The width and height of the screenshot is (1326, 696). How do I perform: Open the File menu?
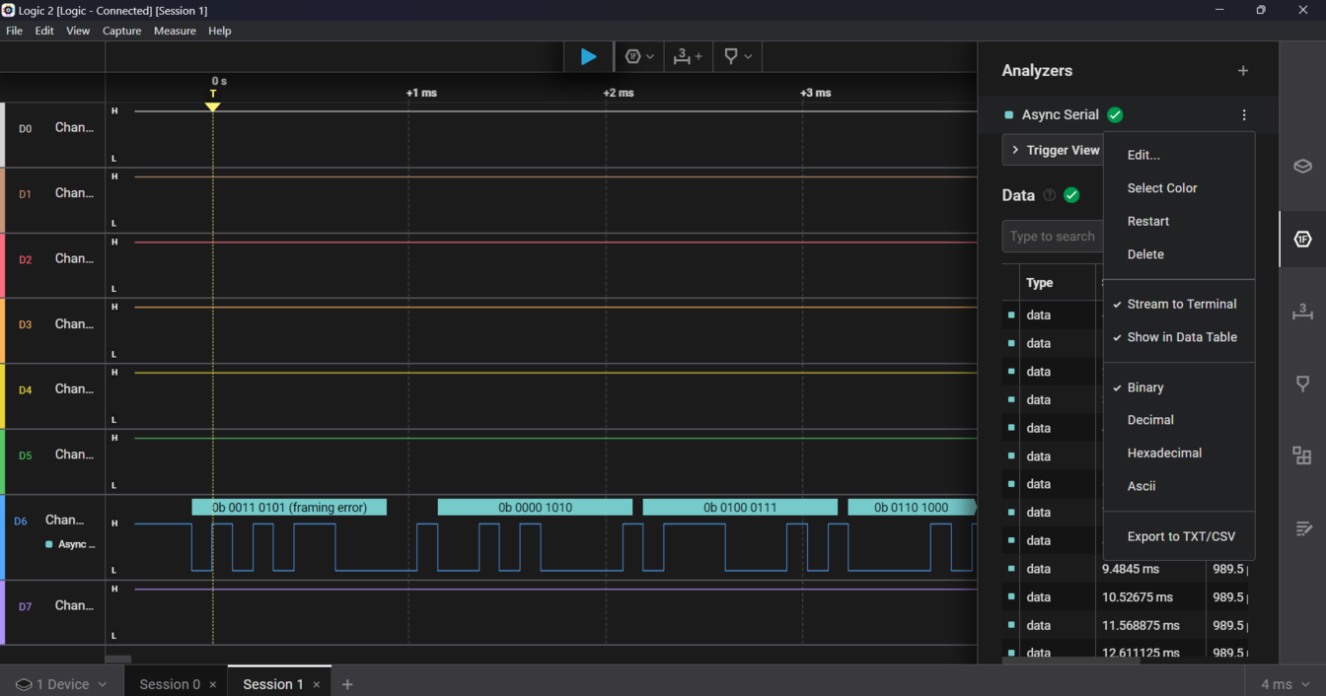(x=14, y=31)
